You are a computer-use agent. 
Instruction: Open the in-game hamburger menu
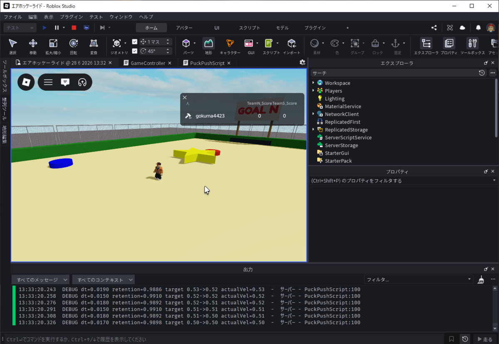pyautogui.click(x=48, y=82)
